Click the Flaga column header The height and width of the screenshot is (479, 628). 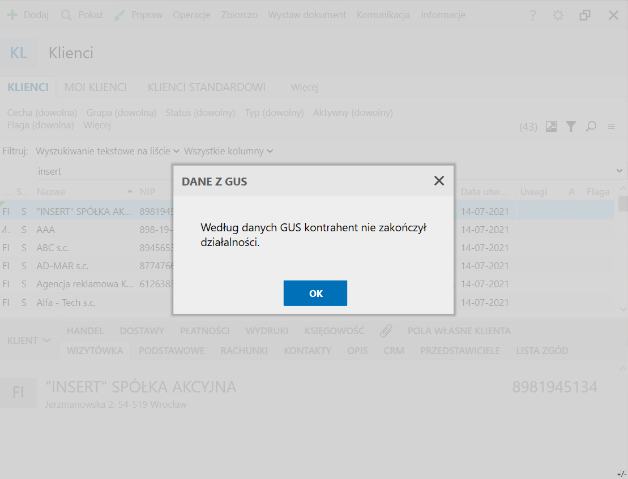click(598, 192)
